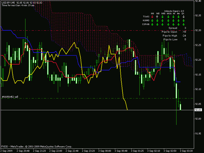The image size is (204, 153).
Task: Click the KUMO arrow in the H1 column
Action: 173,21
